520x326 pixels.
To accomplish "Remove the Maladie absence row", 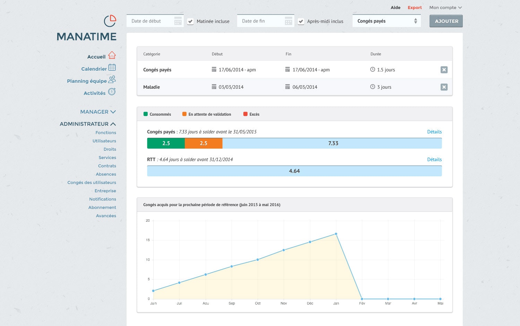I will click(444, 87).
